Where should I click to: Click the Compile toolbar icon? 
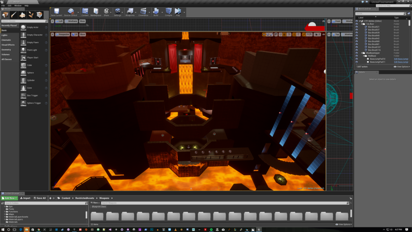[169, 12]
